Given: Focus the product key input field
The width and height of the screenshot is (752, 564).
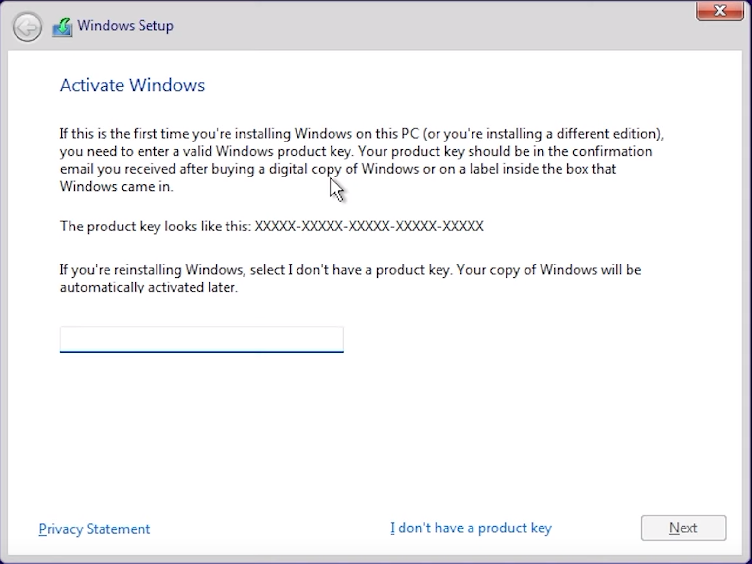Looking at the screenshot, I should 201,339.
